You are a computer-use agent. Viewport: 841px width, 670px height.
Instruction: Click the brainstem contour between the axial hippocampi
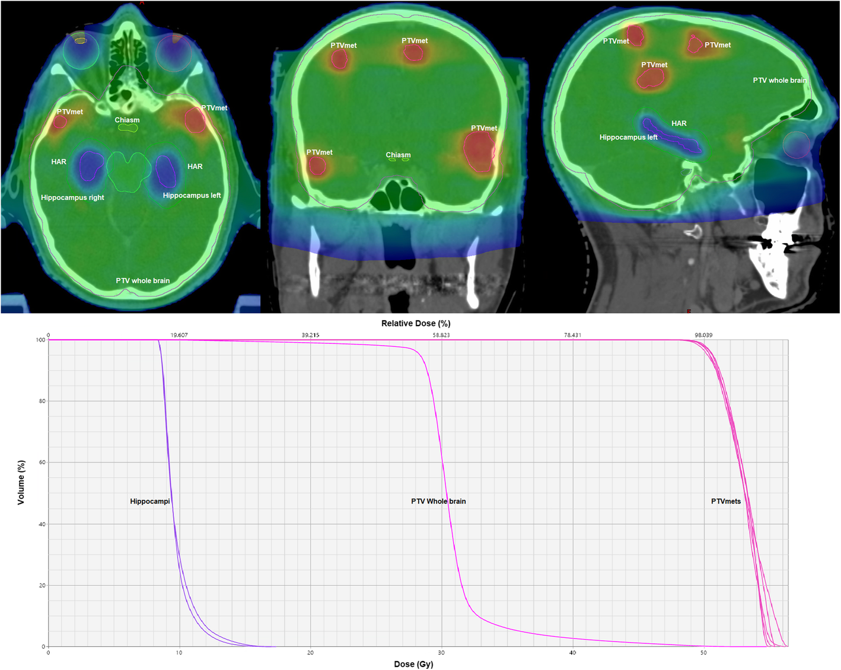click(129, 172)
